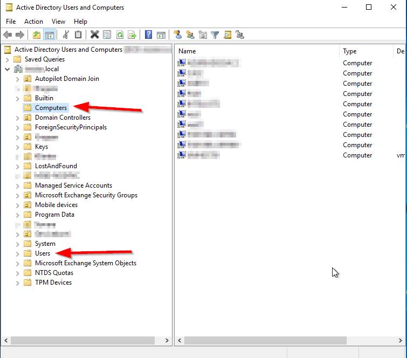
Task: Select Managed Service Accounts in tree
Action: tap(73, 185)
